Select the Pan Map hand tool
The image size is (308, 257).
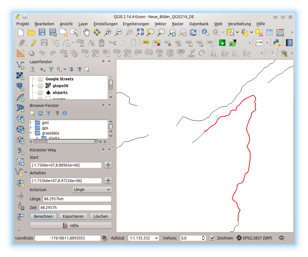tap(86, 32)
